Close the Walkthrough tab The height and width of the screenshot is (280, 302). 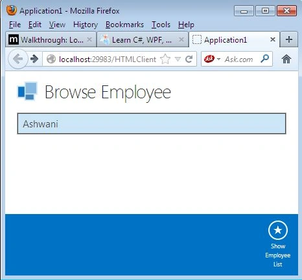pyautogui.click(x=89, y=39)
